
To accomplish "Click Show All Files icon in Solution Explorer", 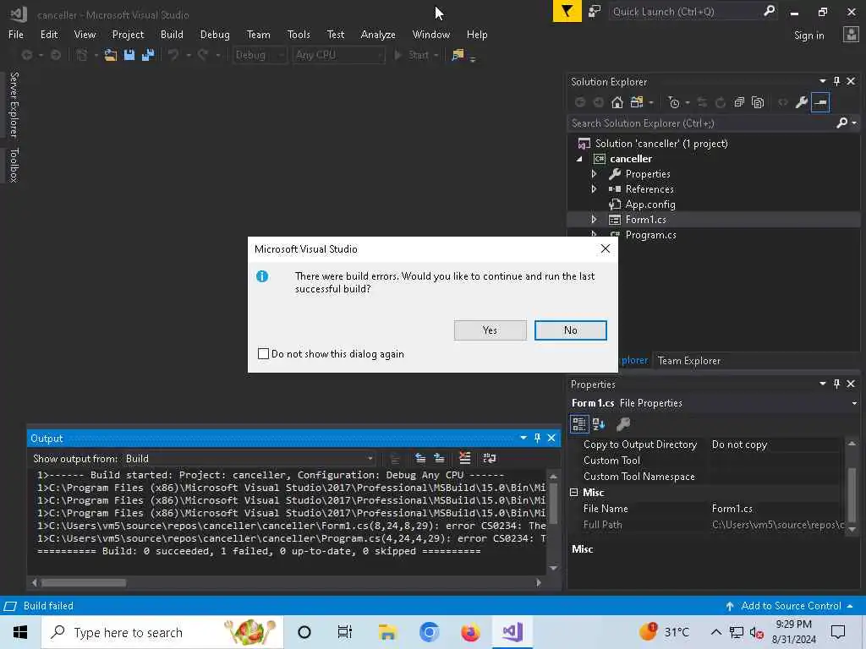I will (759, 102).
